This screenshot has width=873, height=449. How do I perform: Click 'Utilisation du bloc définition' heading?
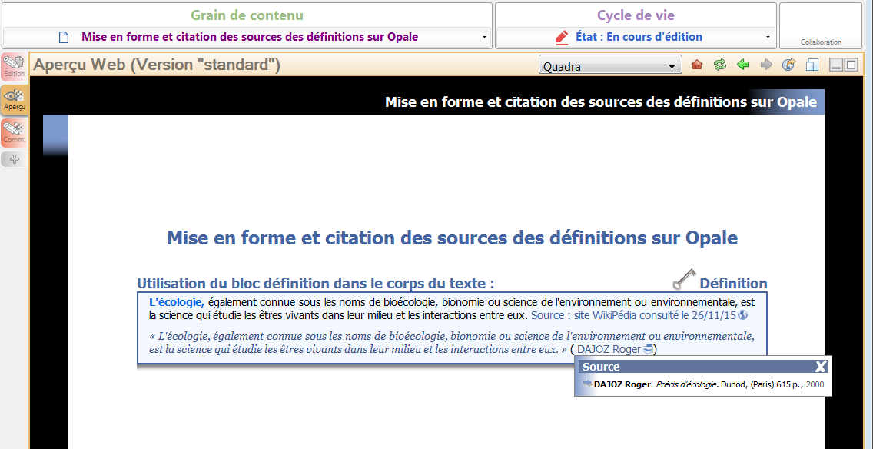(x=316, y=284)
